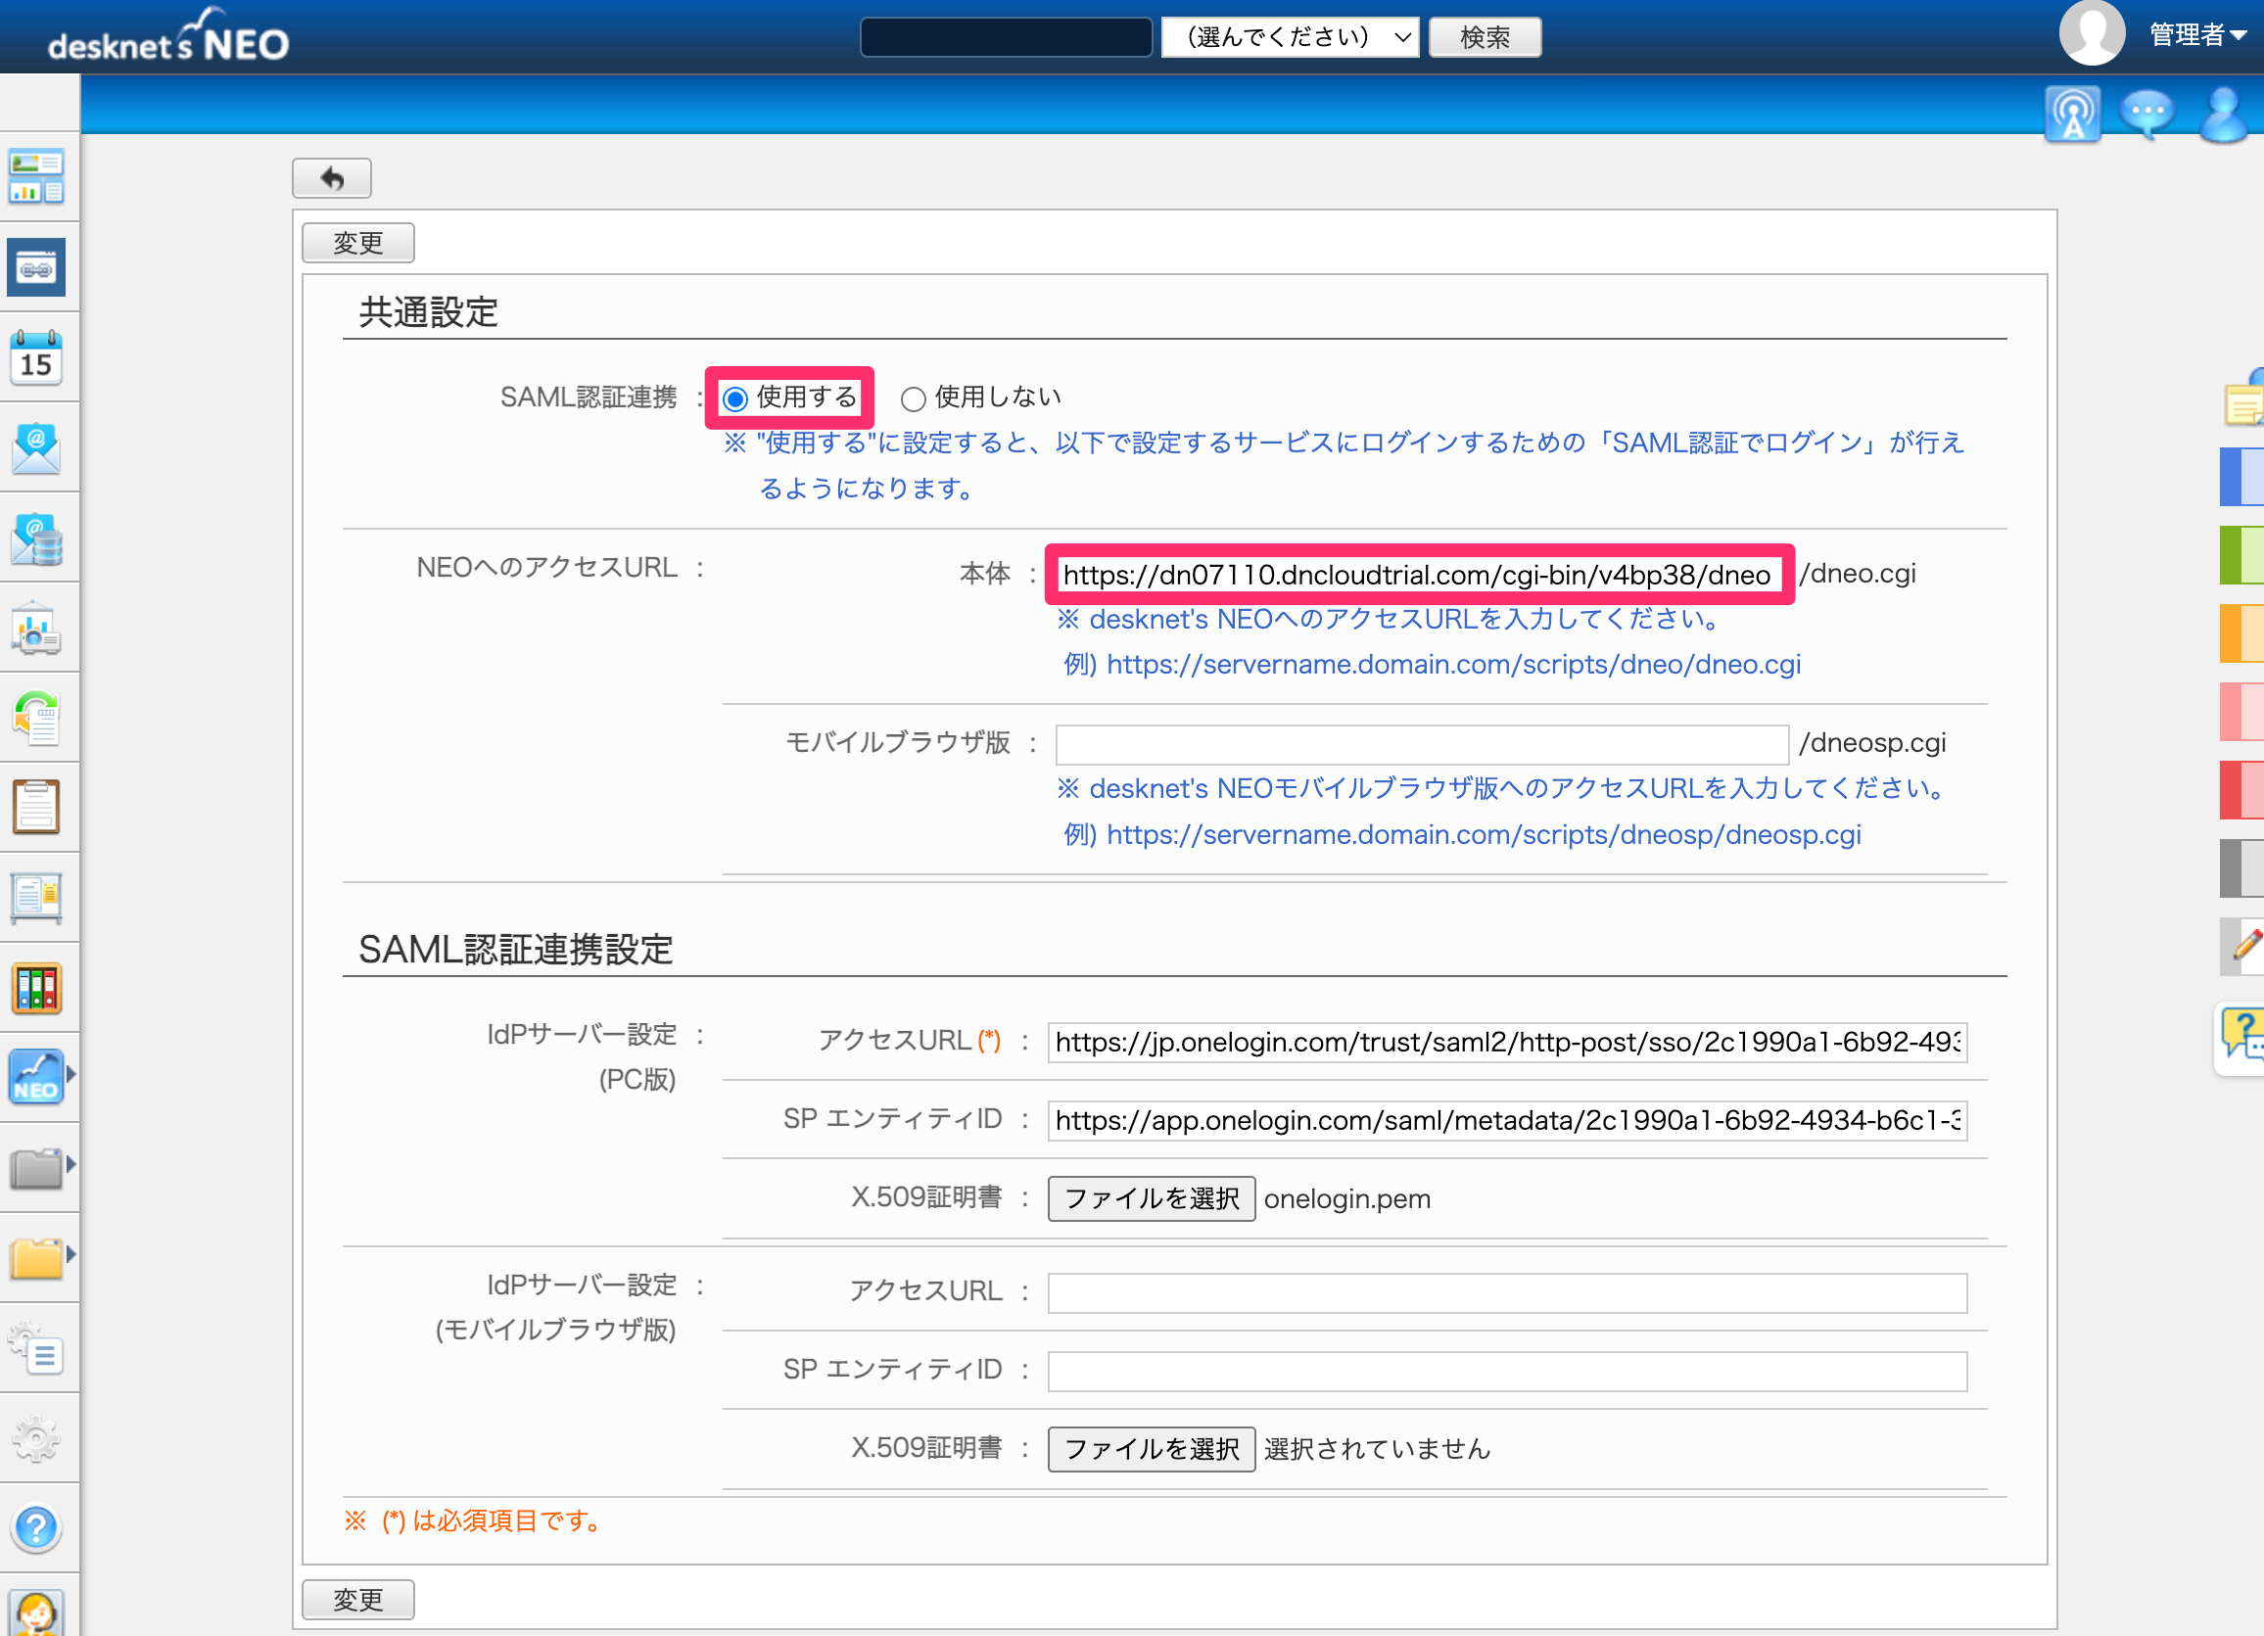Click the top 変更 button
2264x1636 pixels.
pos(357,243)
